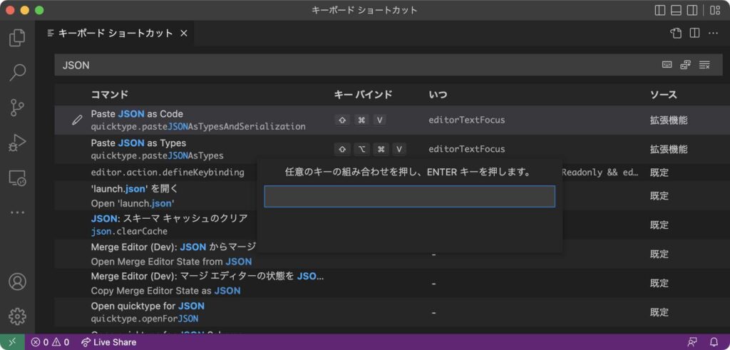Clear the keybindings search input

pyautogui.click(x=704, y=65)
